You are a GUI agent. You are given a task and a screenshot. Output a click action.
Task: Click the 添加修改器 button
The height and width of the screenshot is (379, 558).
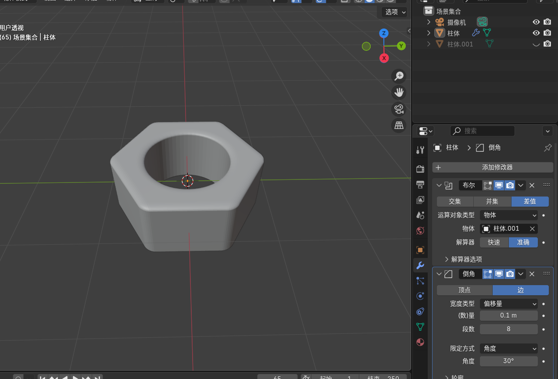(493, 167)
